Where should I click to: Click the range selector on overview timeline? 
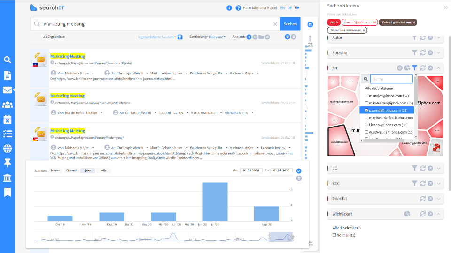[281, 237]
